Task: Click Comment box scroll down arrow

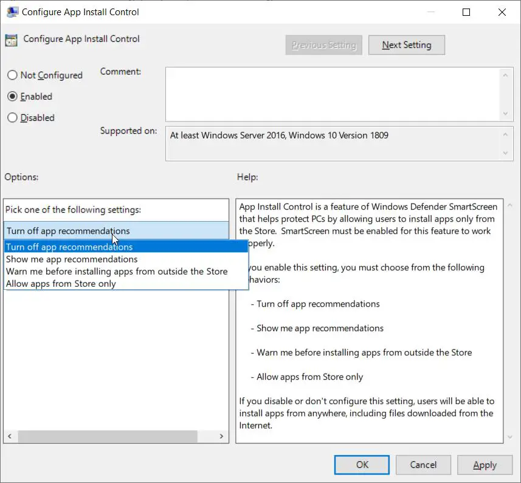Action: point(505,114)
